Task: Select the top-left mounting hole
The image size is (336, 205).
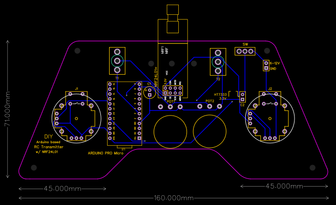Action: click(77, 51)
